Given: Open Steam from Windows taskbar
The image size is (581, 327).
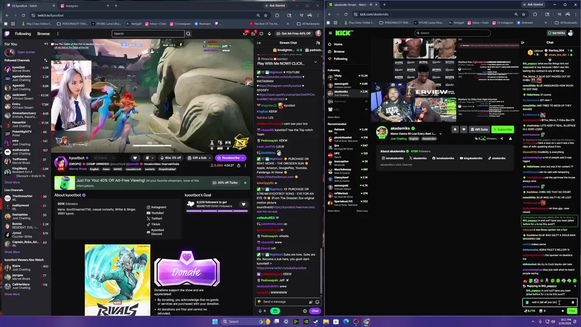Looking at the screenshot, I should point(316,322).
